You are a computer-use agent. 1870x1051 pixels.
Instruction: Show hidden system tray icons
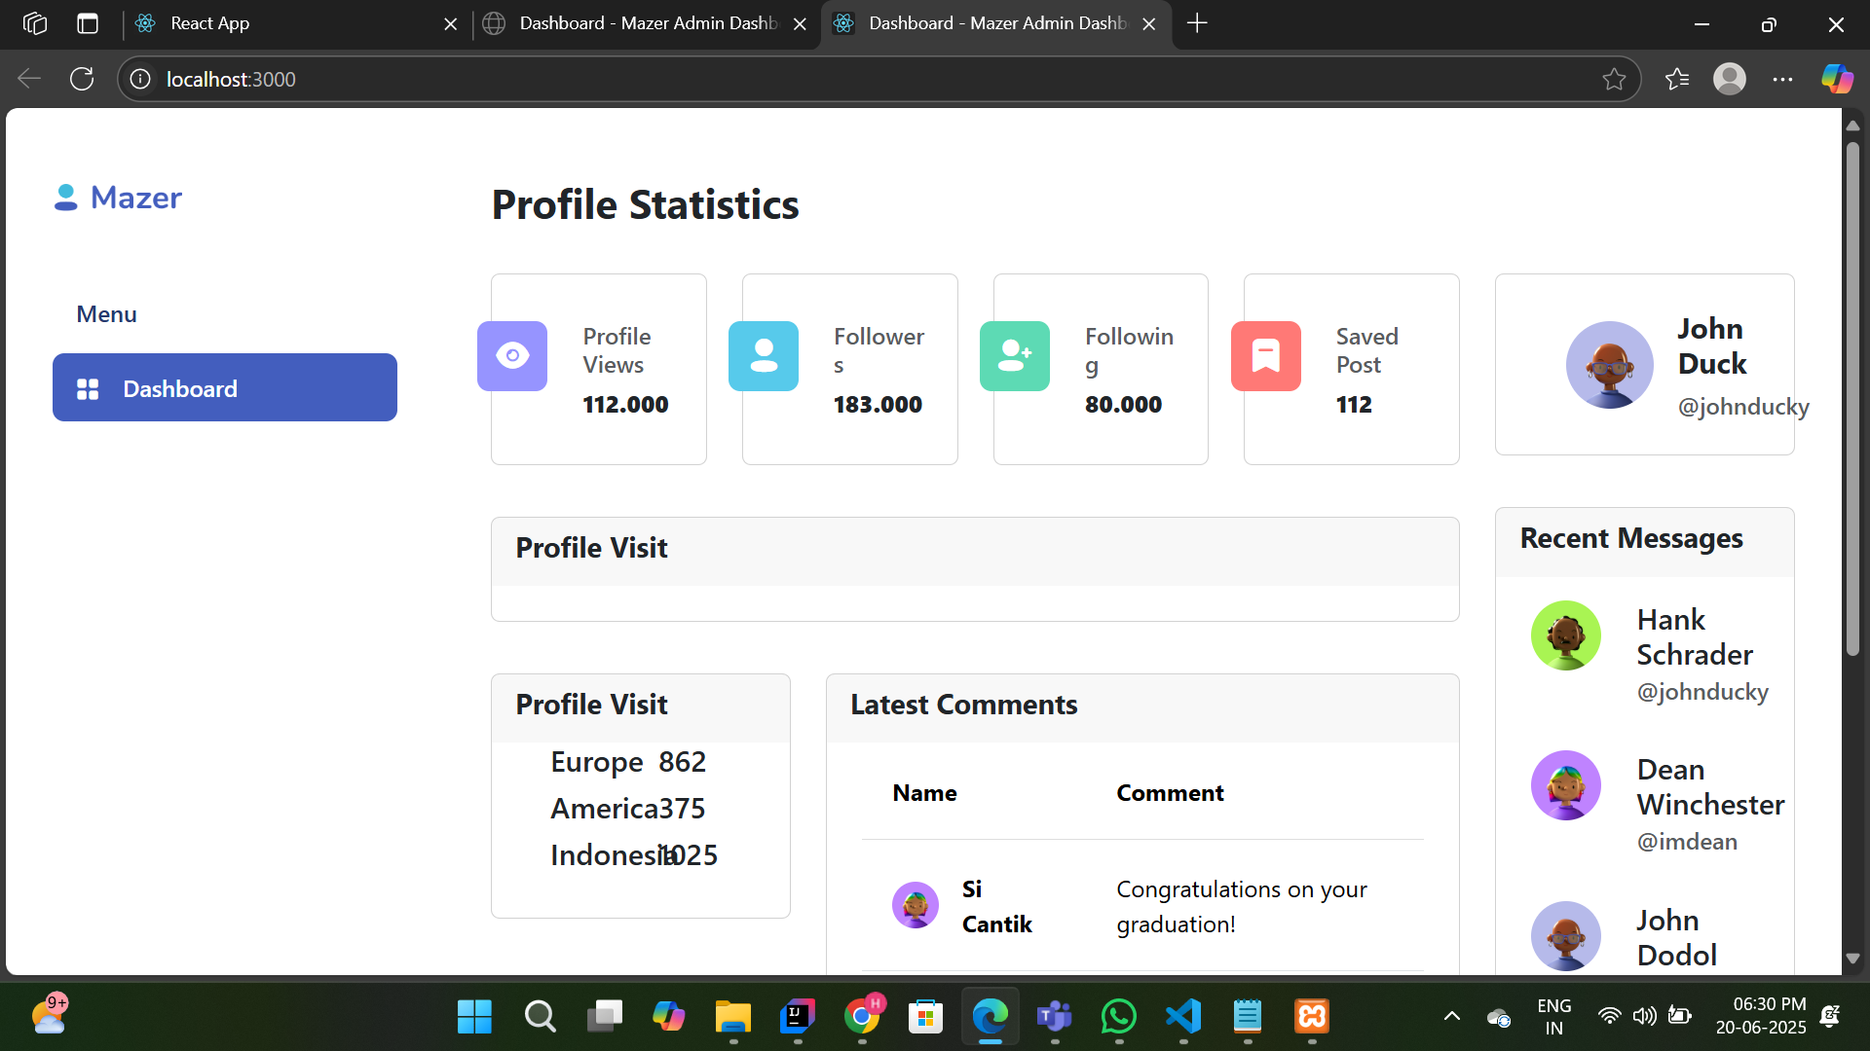(1451, 1017)
